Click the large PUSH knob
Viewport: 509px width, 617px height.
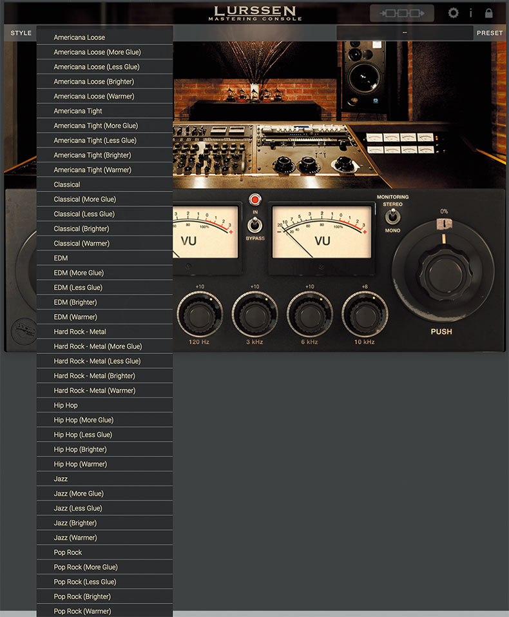click(444, 271)
